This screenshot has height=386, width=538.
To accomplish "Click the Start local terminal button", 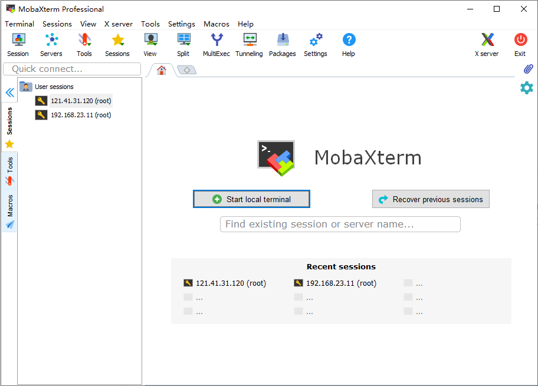I will point(251,199).
